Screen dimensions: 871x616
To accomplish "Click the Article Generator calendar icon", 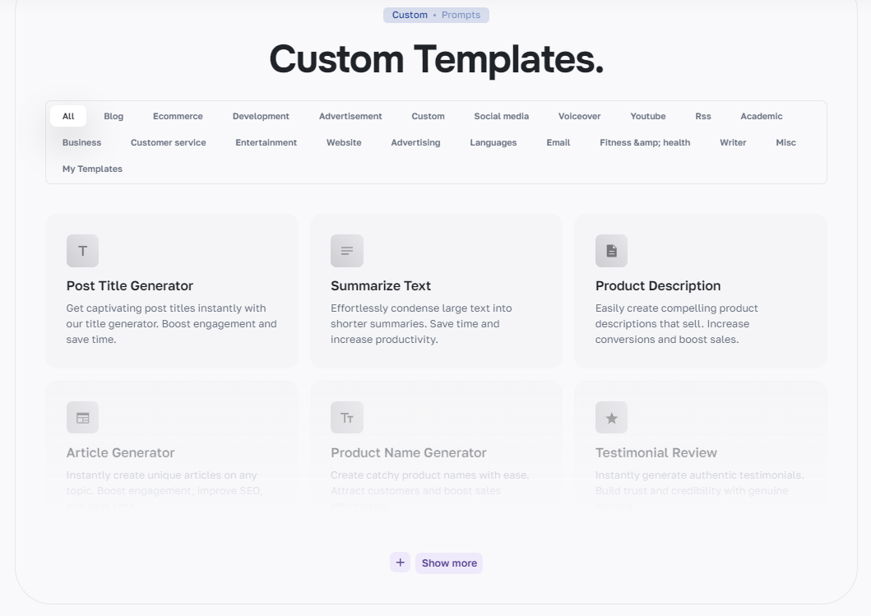I will (82, 417).
